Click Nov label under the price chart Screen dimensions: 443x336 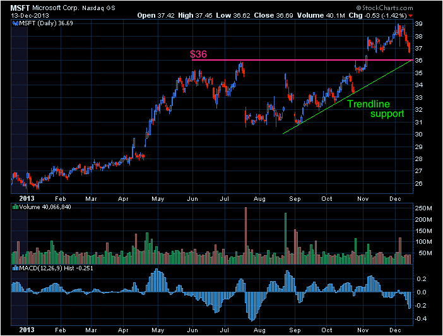click(x=363, y=199)
